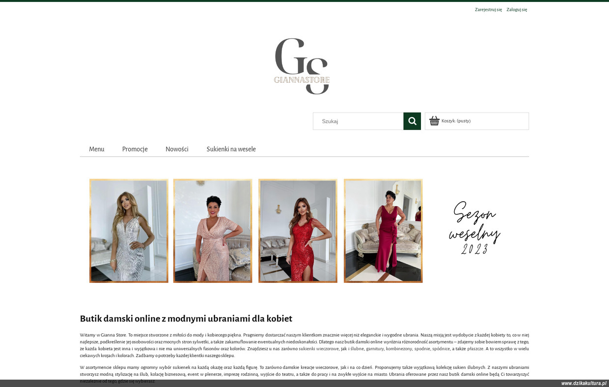
Task: Open the shopping basket icon
Action: [434, 121]
